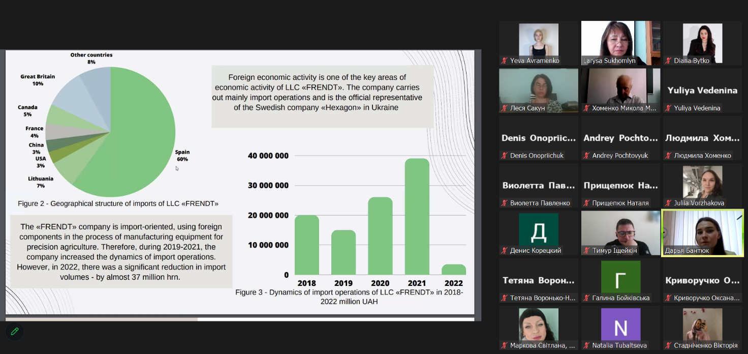Click the 2019 year label under chart
Screen dimensions: 748x354
(x=344, y=283)
